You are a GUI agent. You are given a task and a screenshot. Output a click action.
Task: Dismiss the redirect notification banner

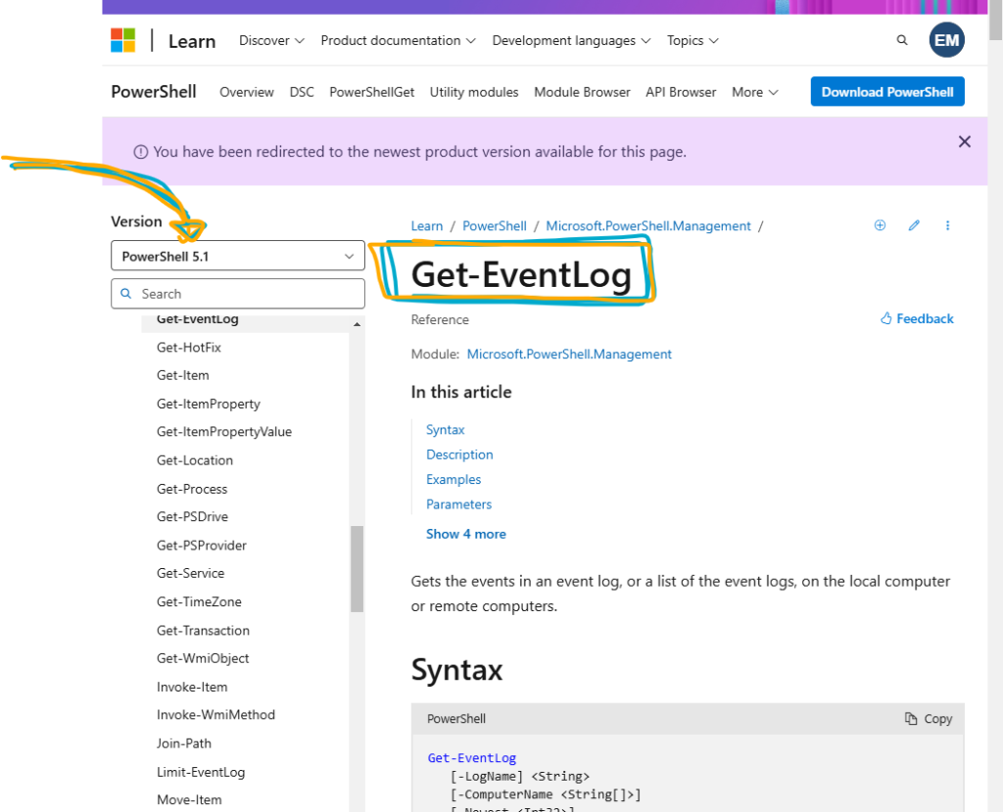[x=965, y=141]
